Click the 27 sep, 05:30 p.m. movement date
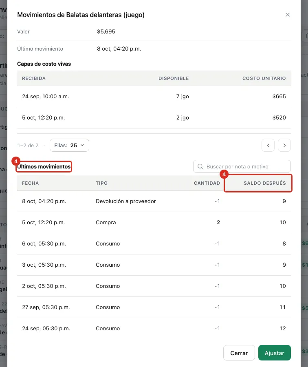This screenshot has width=308, height=367. [x=46, y=307]
